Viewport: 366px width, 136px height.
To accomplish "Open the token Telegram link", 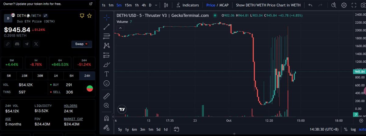I will (27, 44).
